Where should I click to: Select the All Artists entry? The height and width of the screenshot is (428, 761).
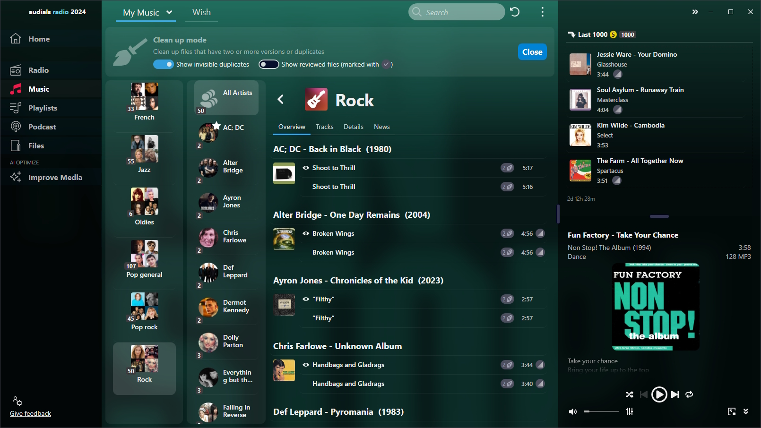(x=226, y=98)
